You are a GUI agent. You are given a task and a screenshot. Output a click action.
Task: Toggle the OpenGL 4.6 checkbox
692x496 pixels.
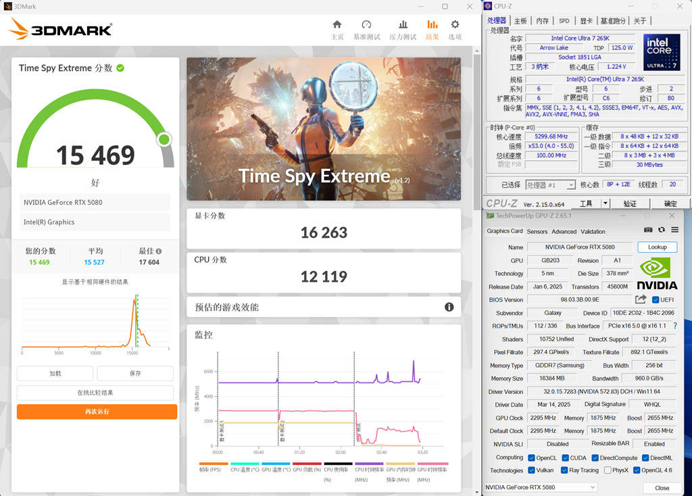[637, 470]
